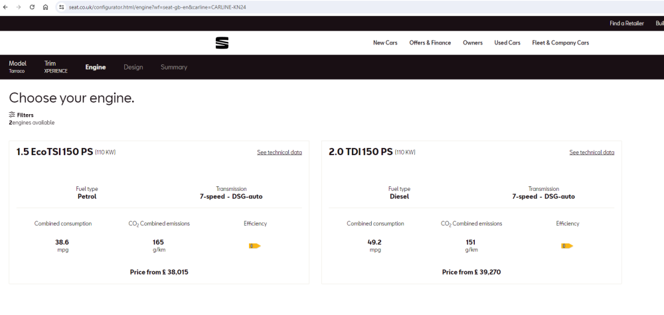664x315 pixels.
Task: See technical data for 1.5 EcoTSI
Action: (280, 153)
